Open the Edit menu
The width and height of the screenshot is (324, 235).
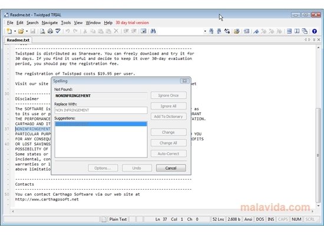click(20, 23)
